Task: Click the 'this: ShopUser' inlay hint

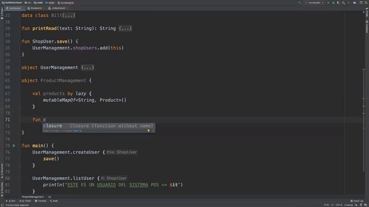Action: coord(122,152)
